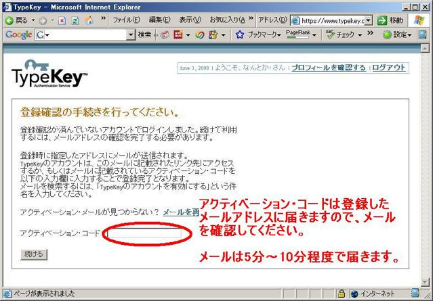The image size is (433, 301).
Task: Click the TypeKey logo
Action: pos(49,74)
